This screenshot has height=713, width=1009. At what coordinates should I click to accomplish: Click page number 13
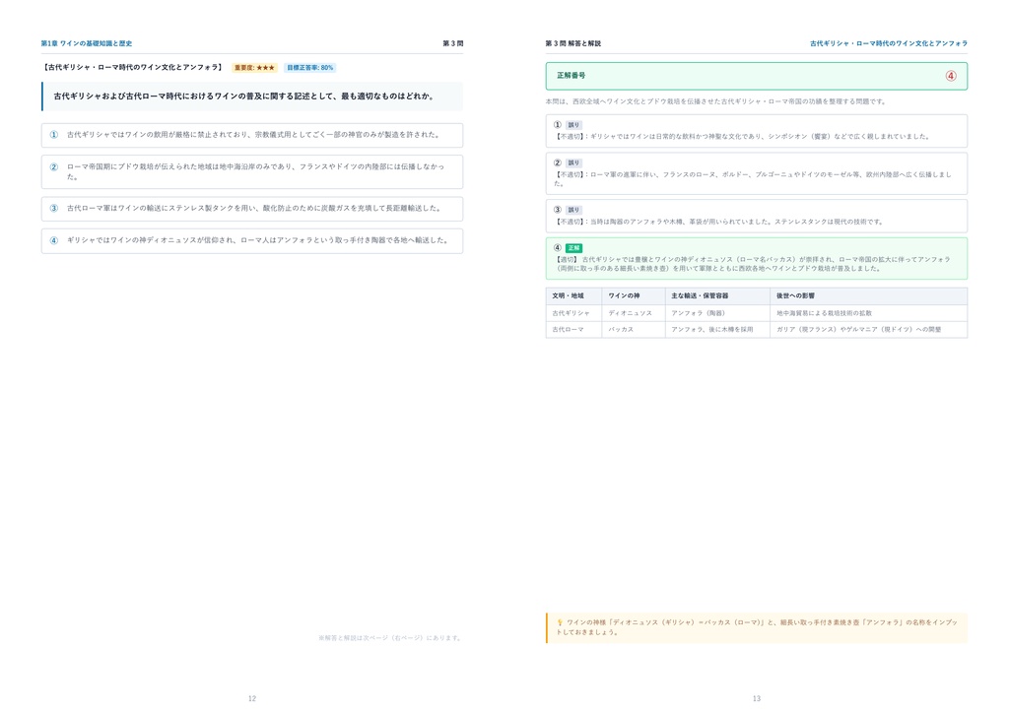pyautogui.click(x=757, y=698)
